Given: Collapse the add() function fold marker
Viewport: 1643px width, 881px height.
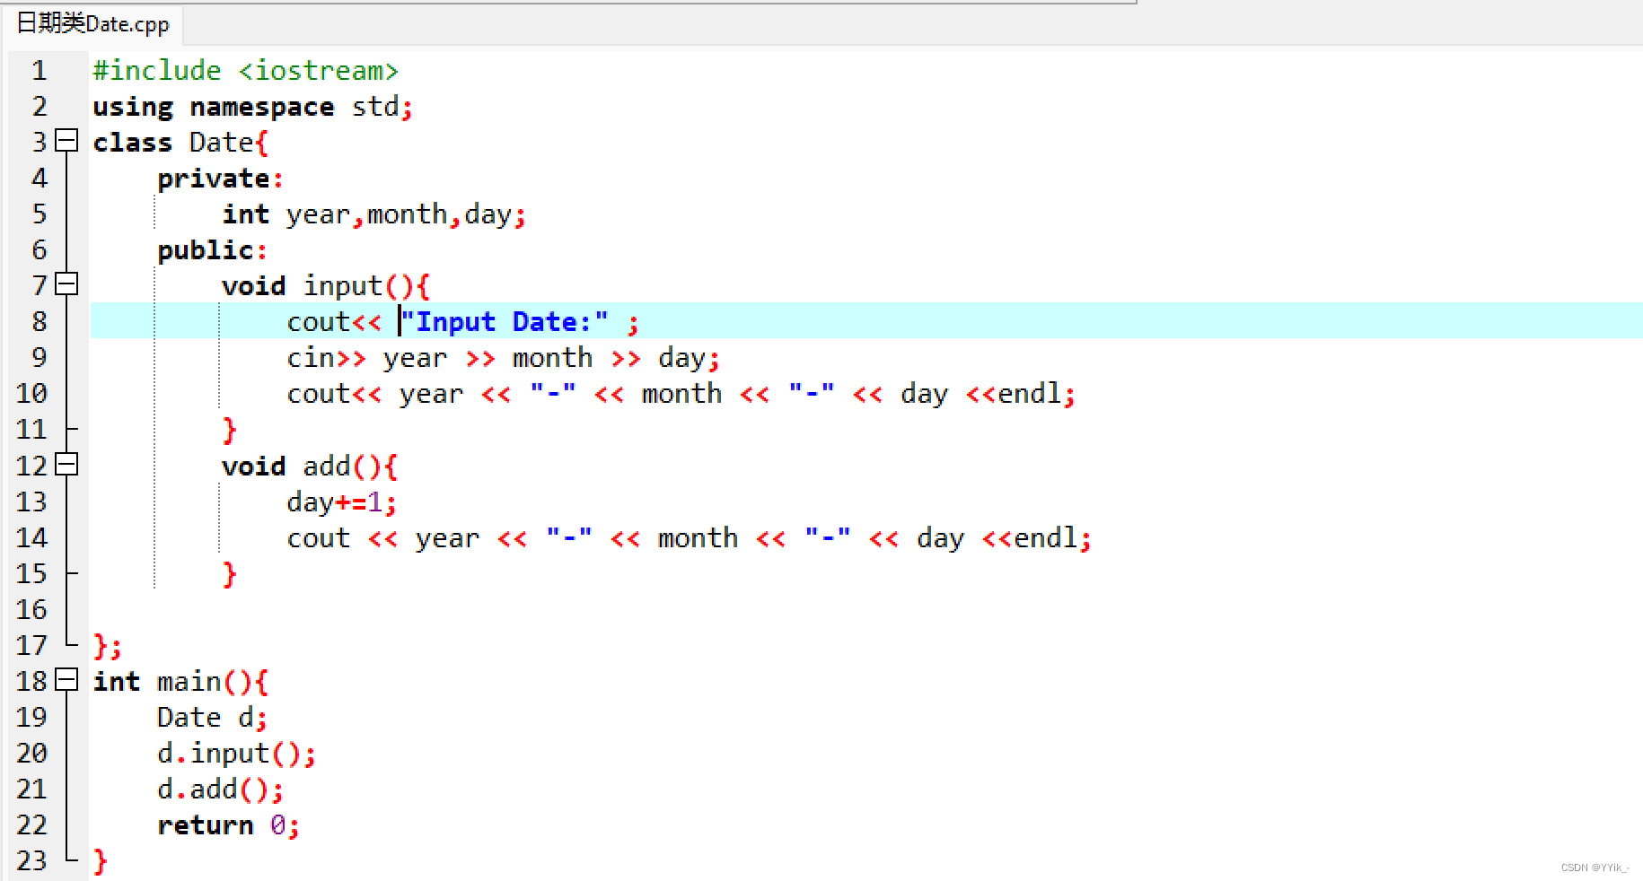Looking at the screenshot, I should pyautogui.click(x=66, y=465).
